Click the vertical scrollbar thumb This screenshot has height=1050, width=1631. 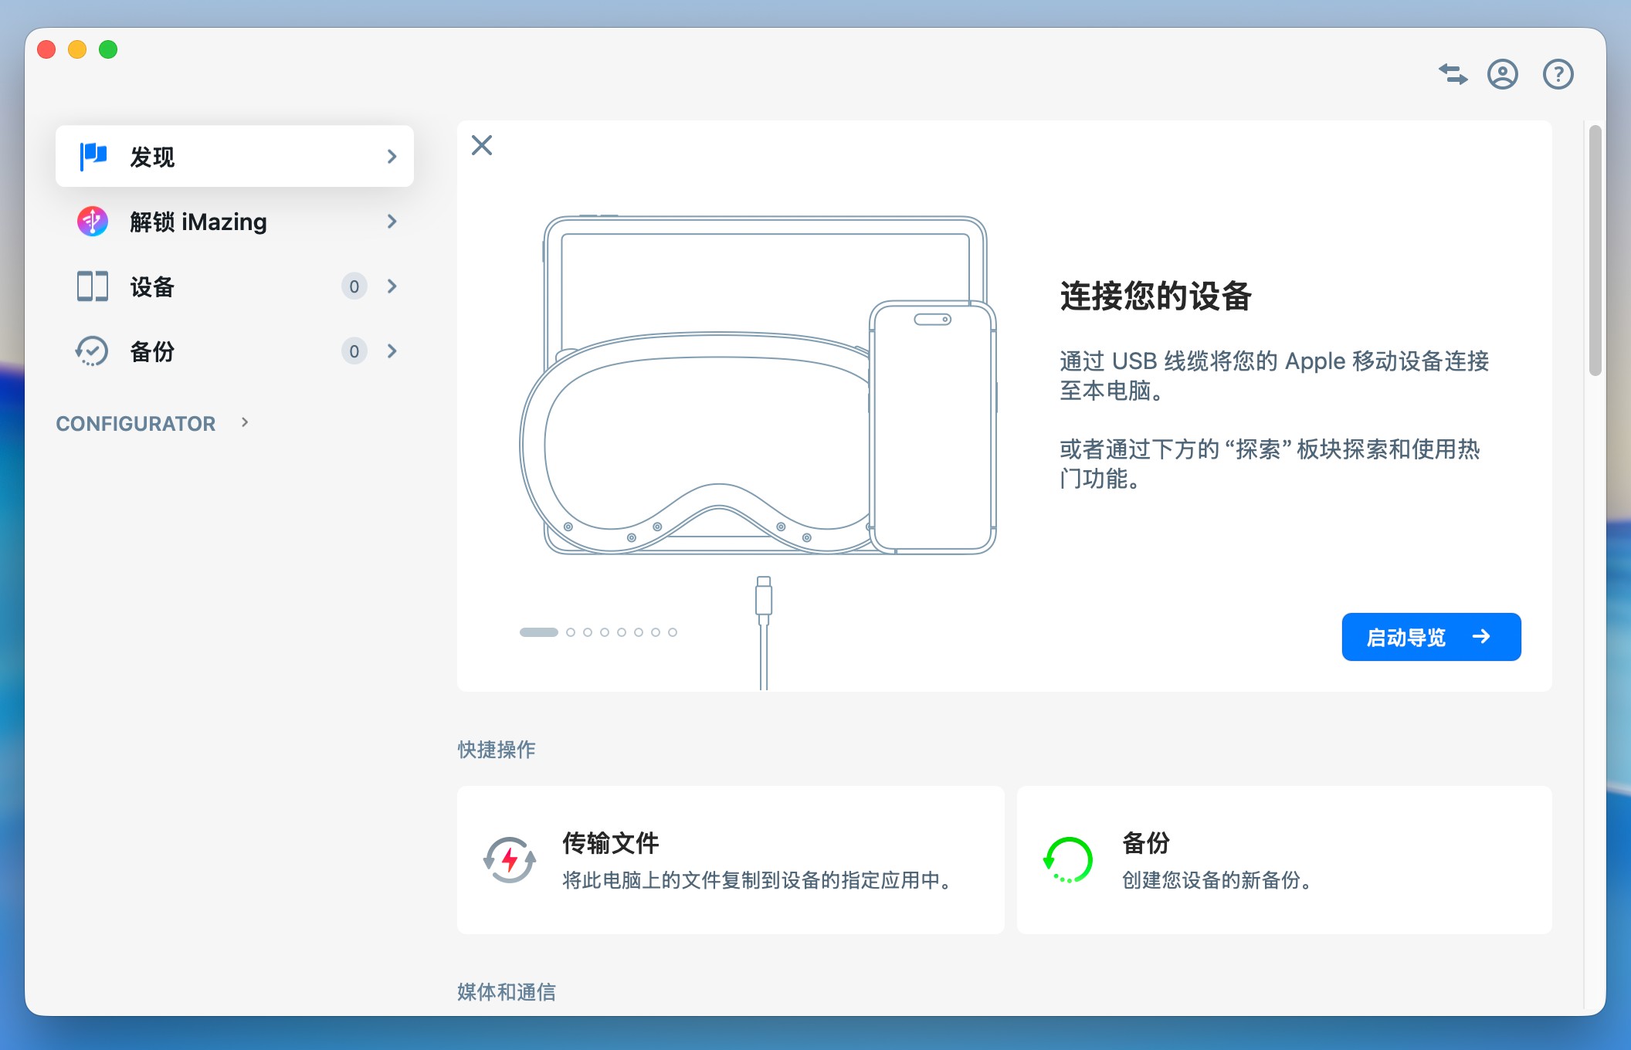coord(1595,251)
